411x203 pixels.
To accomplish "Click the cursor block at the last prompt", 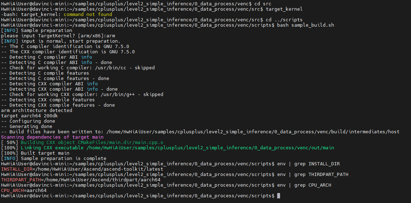I will click(279, 196).
